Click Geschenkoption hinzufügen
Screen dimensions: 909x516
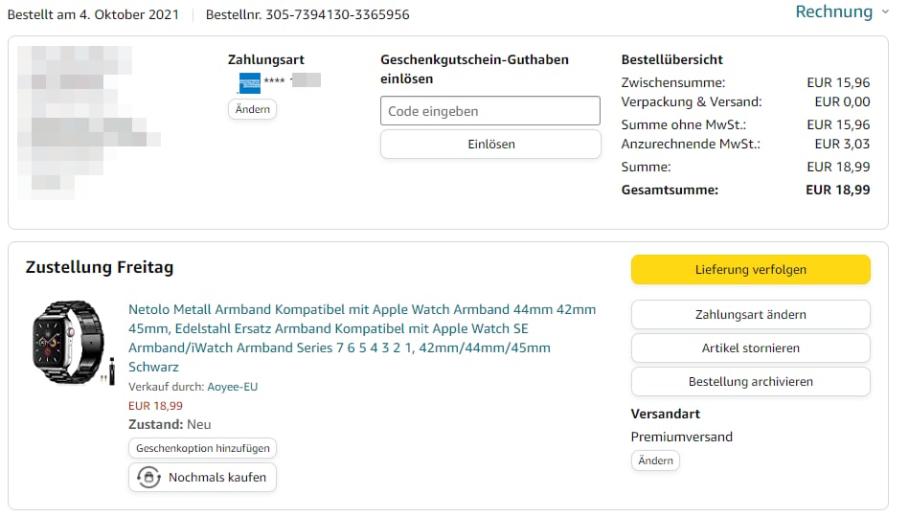[x=203, y=448]
